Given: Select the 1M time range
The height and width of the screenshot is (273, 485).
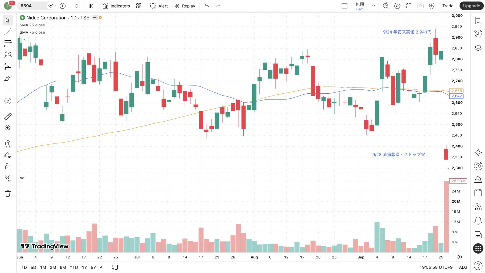Looking at the screenshot, I should coord(43,267).
